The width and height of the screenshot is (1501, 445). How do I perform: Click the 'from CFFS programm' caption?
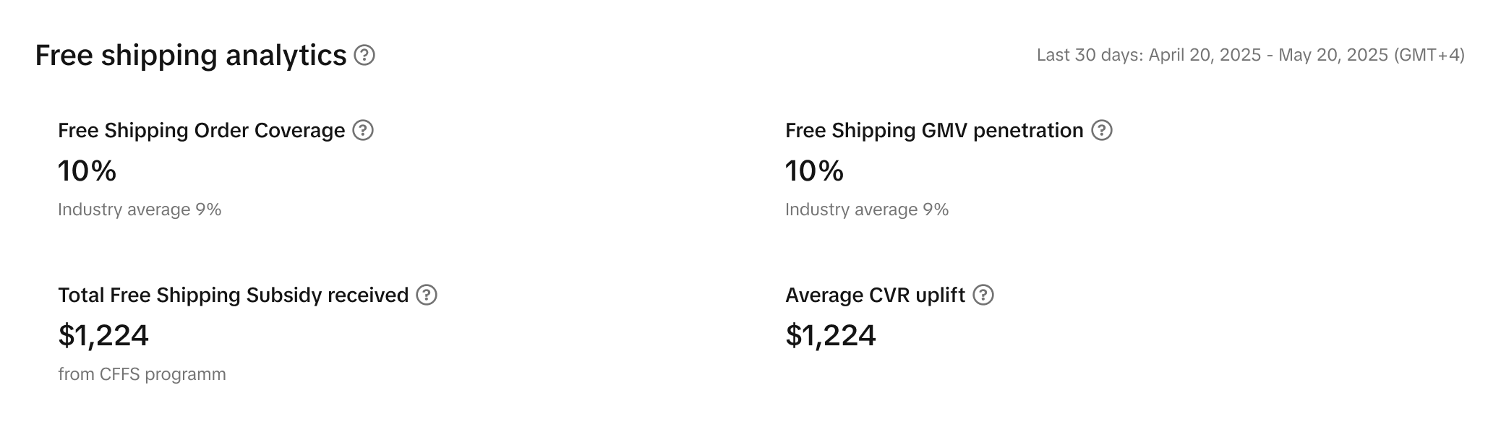142,374
